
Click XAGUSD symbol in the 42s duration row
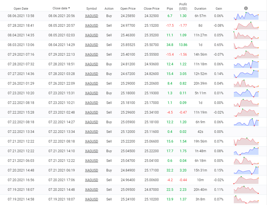point(91,132)
